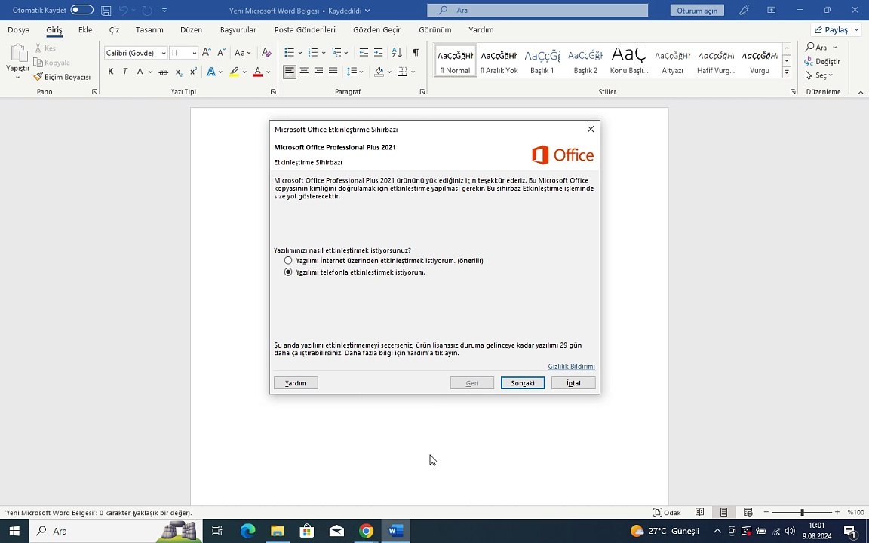Click the strikethrough (ab) button
The width and height of the screenshot is (869, 543).
[163, 72]
